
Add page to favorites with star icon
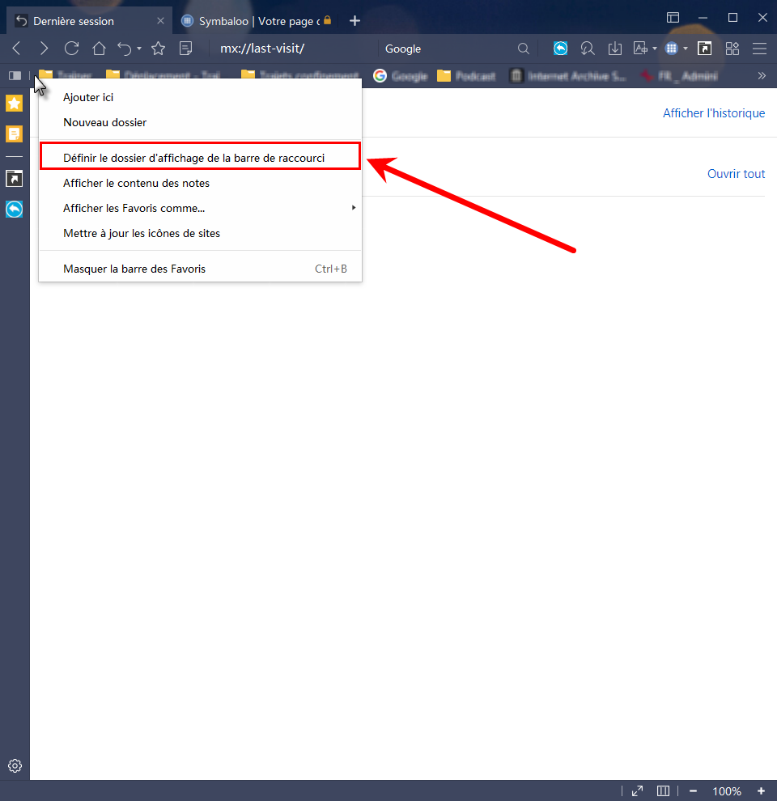tap(159, 49)
